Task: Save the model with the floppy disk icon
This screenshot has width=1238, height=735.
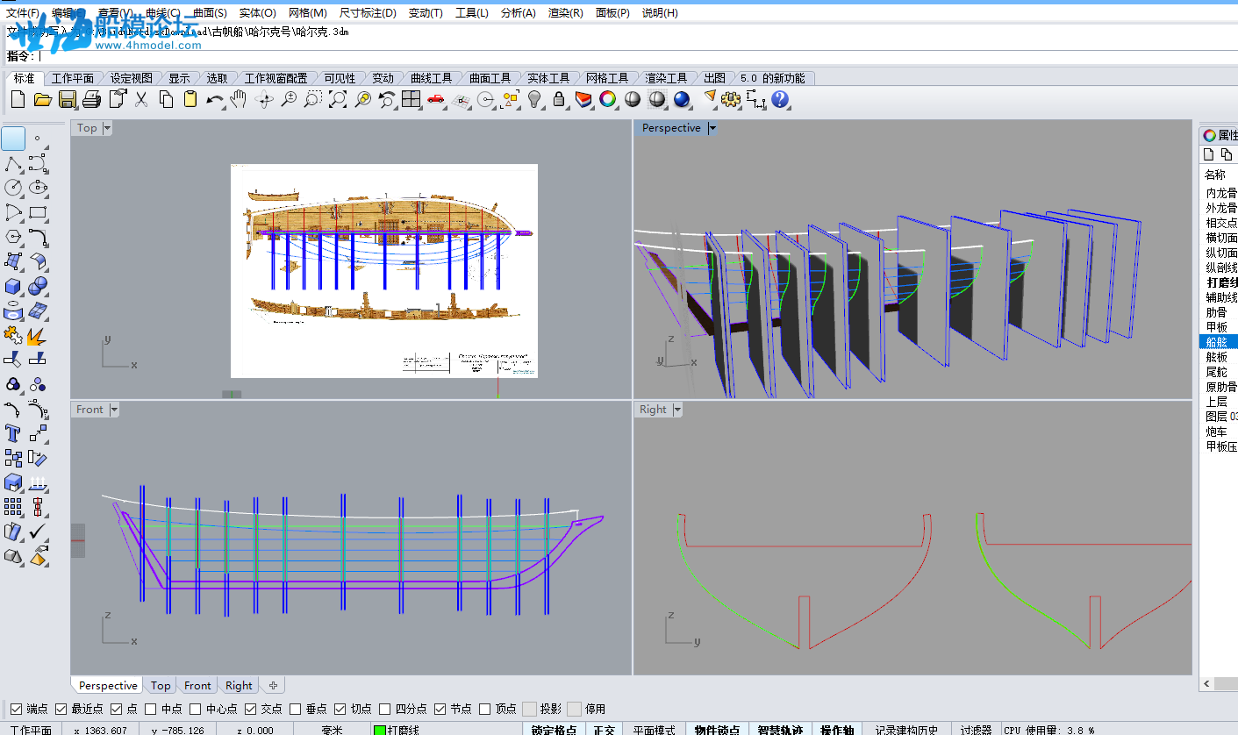Action: point(68,99)
